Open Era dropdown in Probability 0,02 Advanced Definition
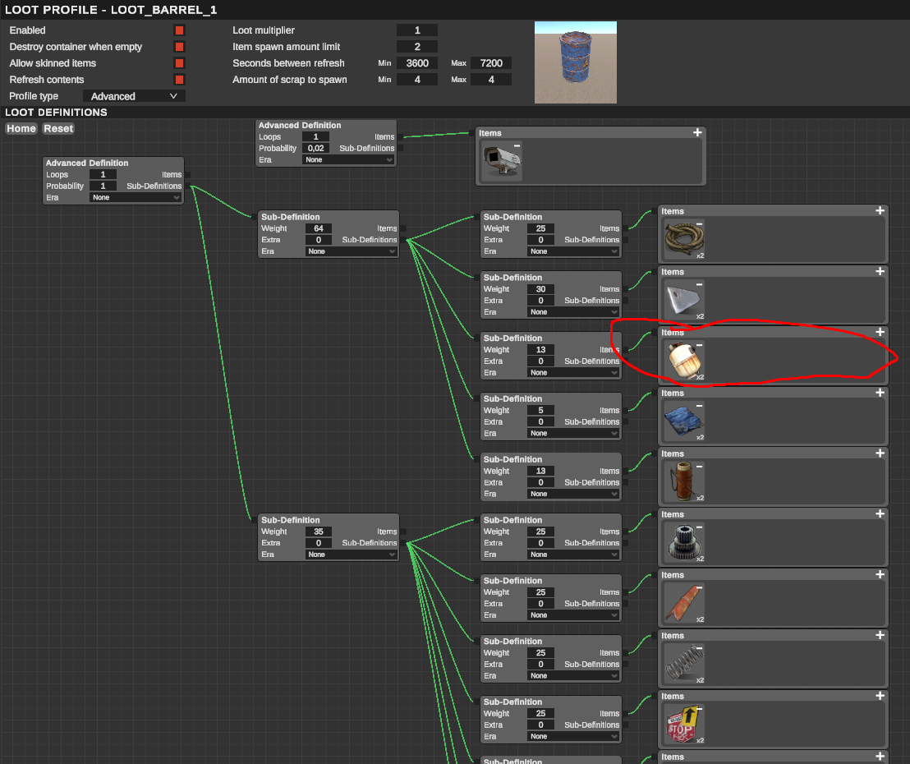The width and height of the screenshot is (910, 764). pos(348,159)
